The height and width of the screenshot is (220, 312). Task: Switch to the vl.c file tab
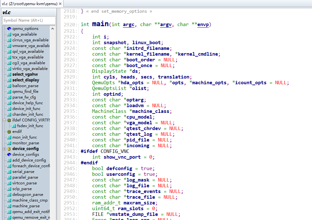[29, 4]
